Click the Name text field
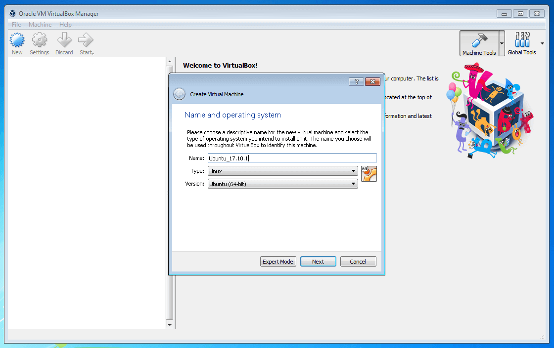Image resolution: width=554 pixels, height=348 pixels. coord(292,158)
